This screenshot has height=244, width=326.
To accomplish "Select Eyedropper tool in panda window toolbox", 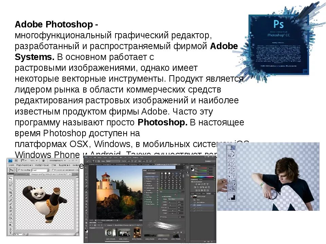I will [11, 196].
